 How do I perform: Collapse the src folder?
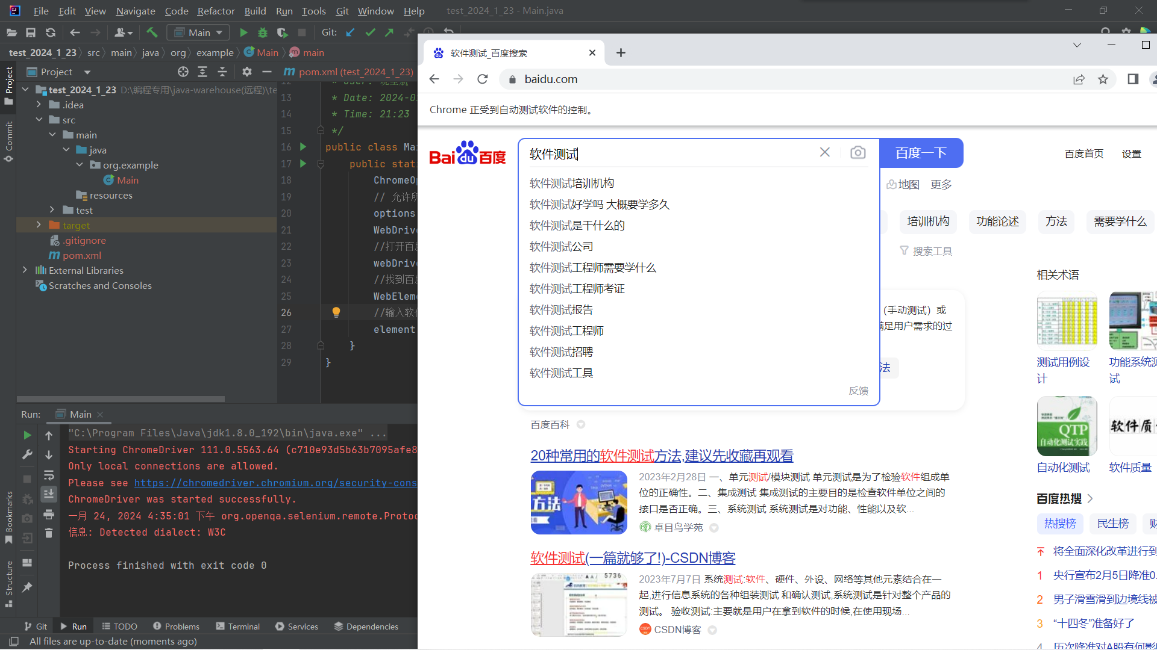click(x=39, y=120)
